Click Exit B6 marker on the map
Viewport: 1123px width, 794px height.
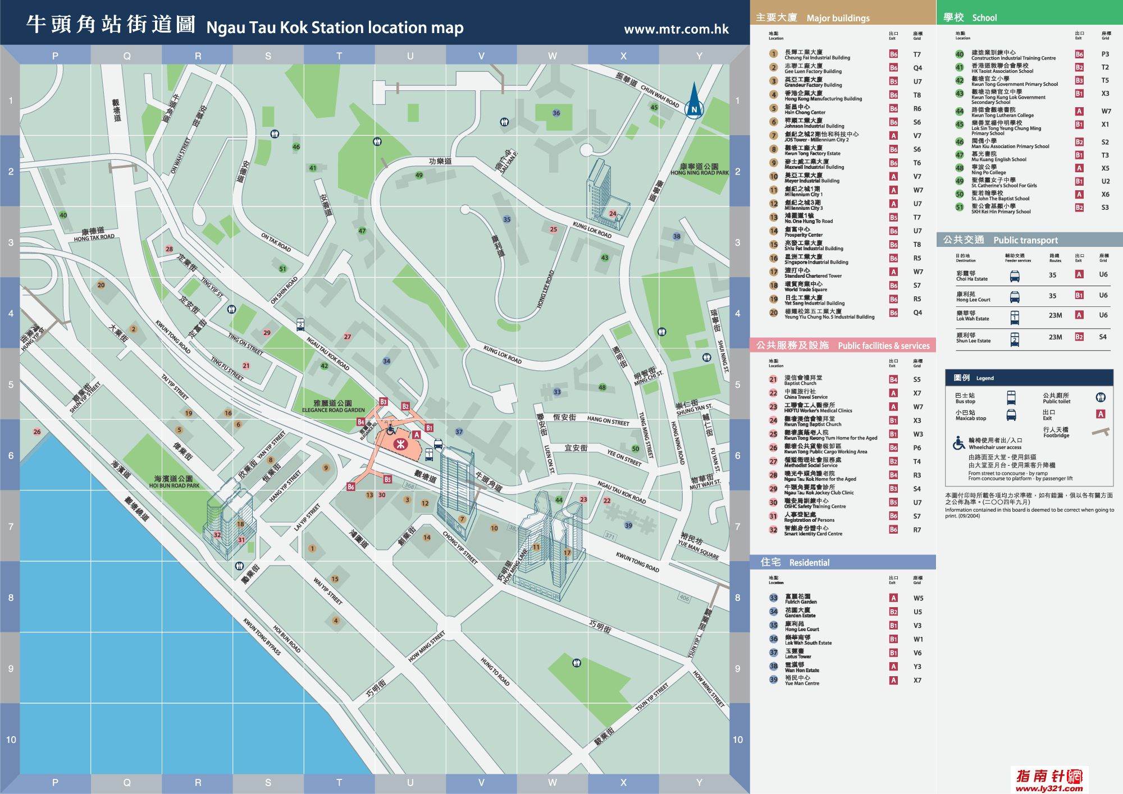(351, 487)
